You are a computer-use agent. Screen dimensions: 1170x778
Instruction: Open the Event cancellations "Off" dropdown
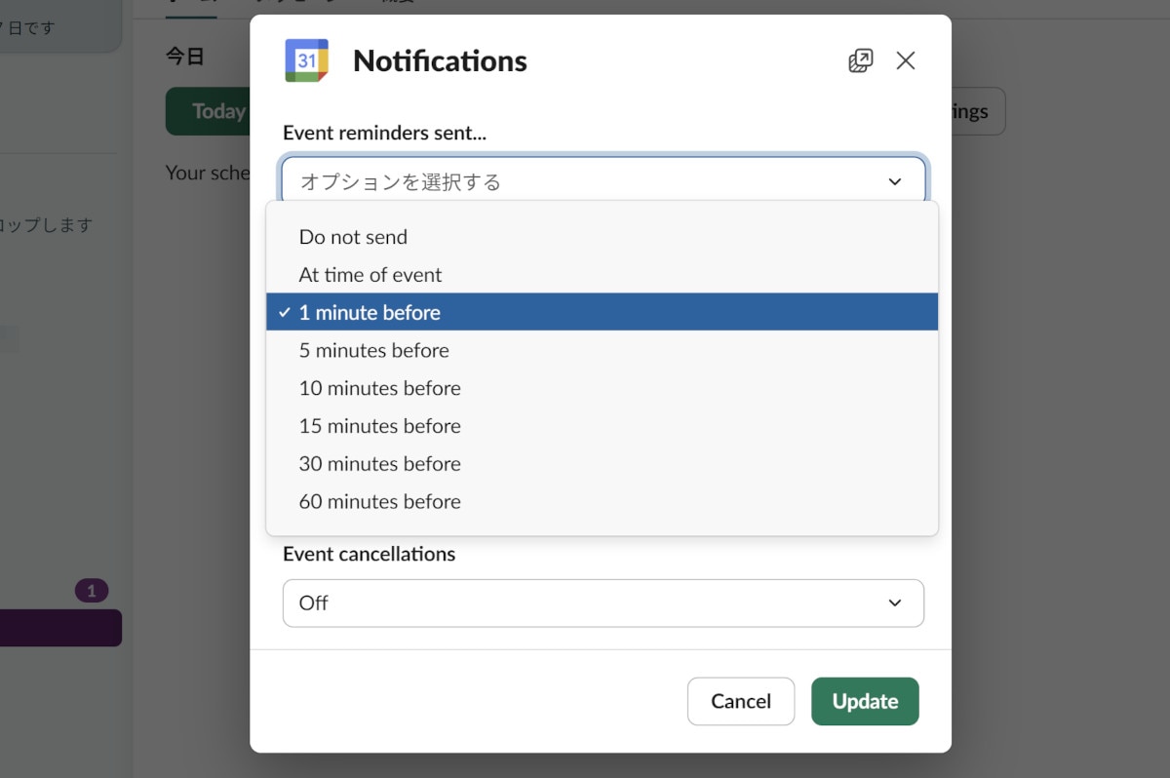[585, 603]
